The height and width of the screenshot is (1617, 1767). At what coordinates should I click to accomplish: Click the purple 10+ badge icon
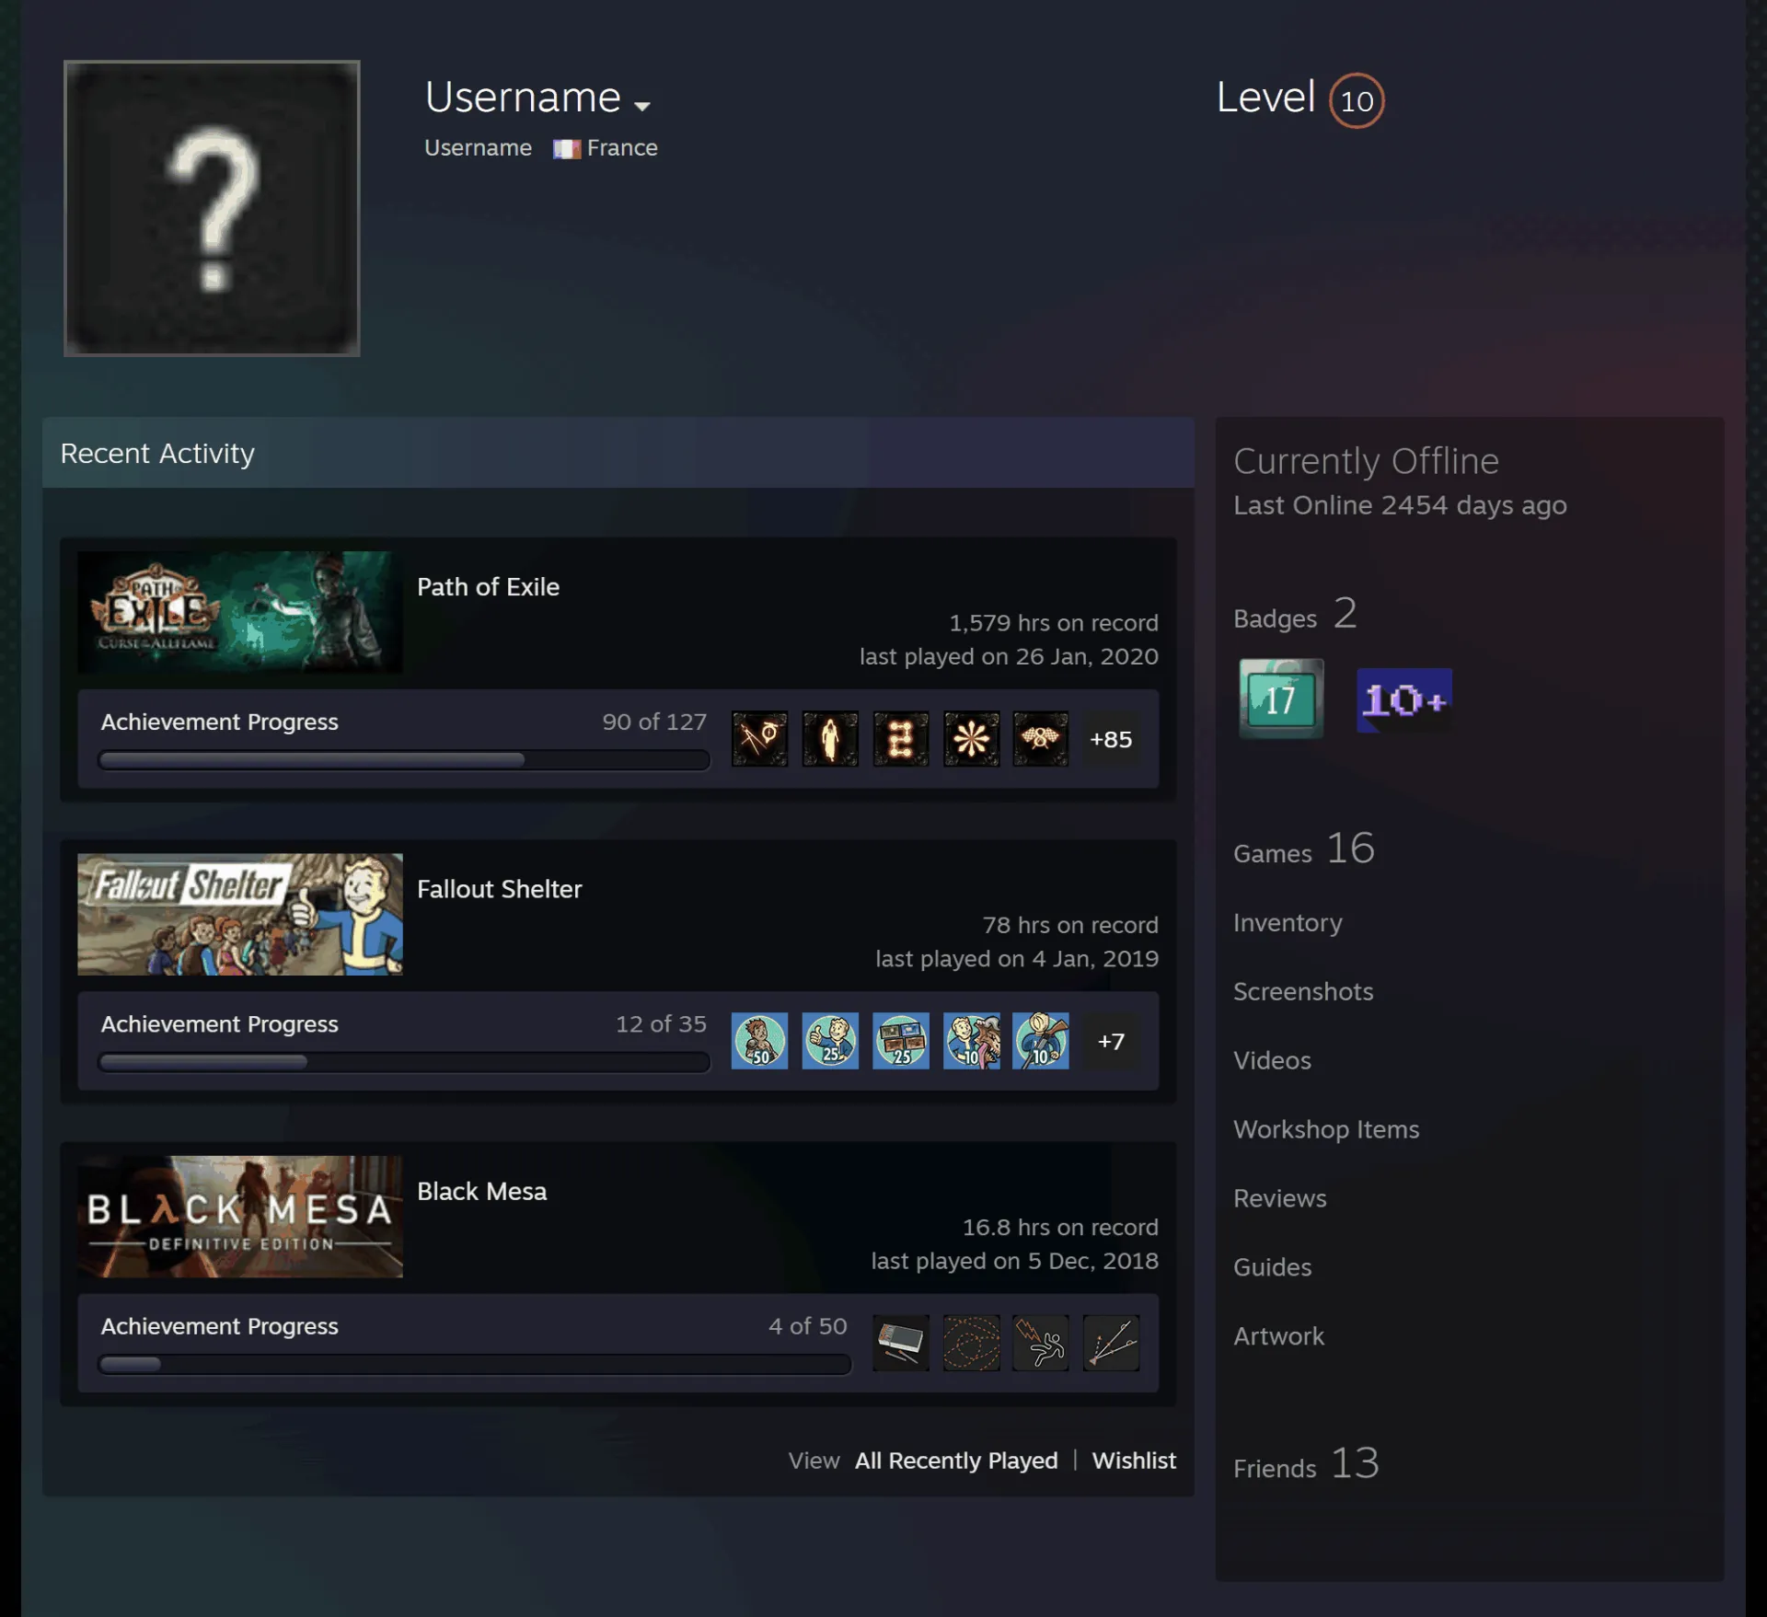tap(1404, 700)
